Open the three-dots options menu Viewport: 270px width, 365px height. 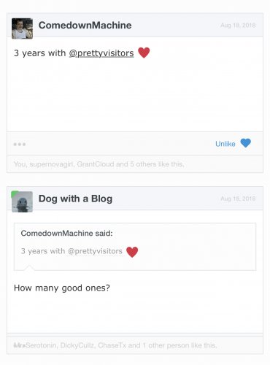coord(20,145)
